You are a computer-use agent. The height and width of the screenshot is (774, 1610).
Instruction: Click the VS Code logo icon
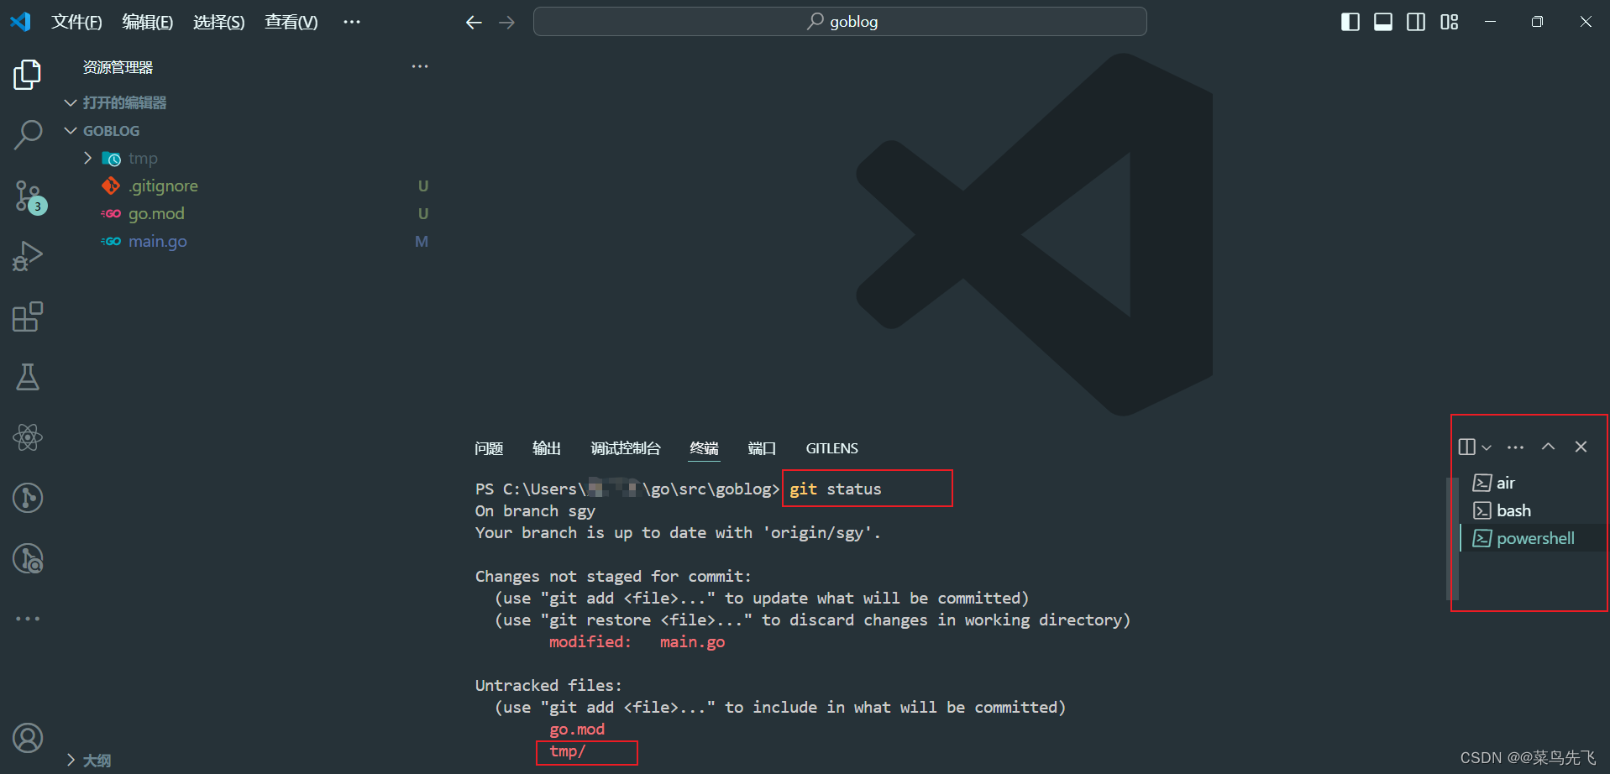click(20, 22)
